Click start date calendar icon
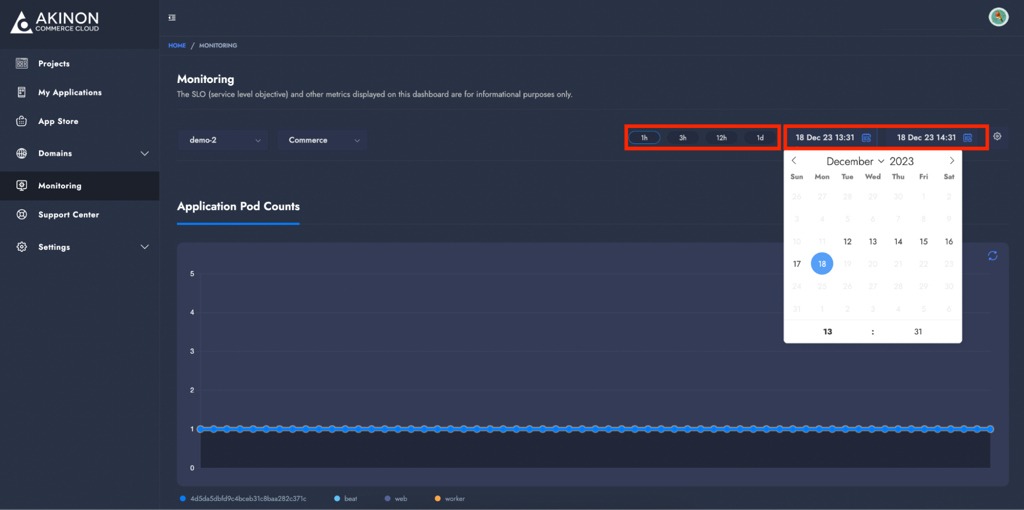 coord(866,138)
